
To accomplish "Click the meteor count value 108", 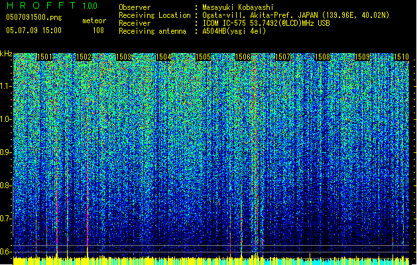I will [98, 30].
